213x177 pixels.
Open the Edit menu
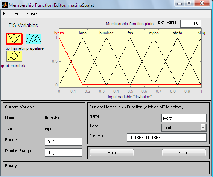point(18,14)
